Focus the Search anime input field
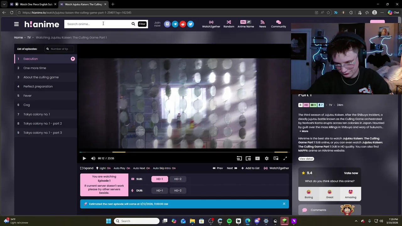The height and width of the screenshot is (226, 402). 97,24
